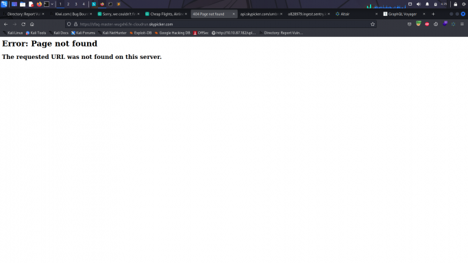Image resolution: width=468 pixels, height=263 pixels.
Task: Open the green shield extension
Action: pyautogui.click(x=419, y=24)
